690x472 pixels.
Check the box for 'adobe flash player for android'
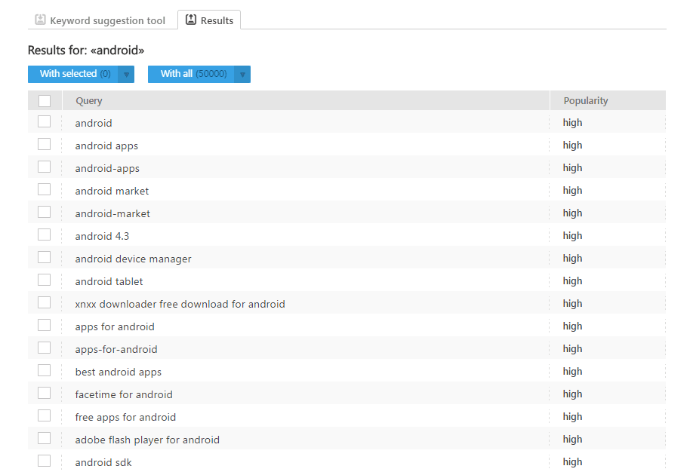(x=44, y=438)
